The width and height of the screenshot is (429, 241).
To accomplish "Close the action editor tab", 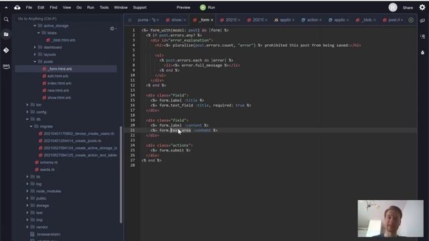I will pos(320,20).
